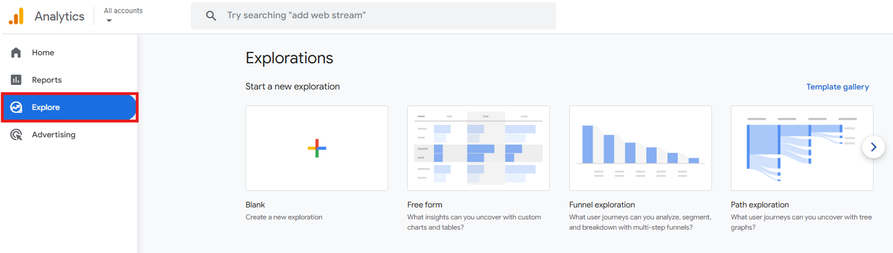Viewport: 893px width, 253px height.
Task: Click the Analytics title text
Action: point(59,16)
